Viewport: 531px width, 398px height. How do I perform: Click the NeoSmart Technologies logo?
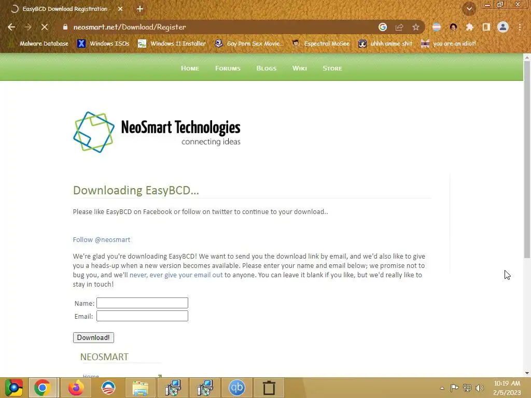click(157, 132)
